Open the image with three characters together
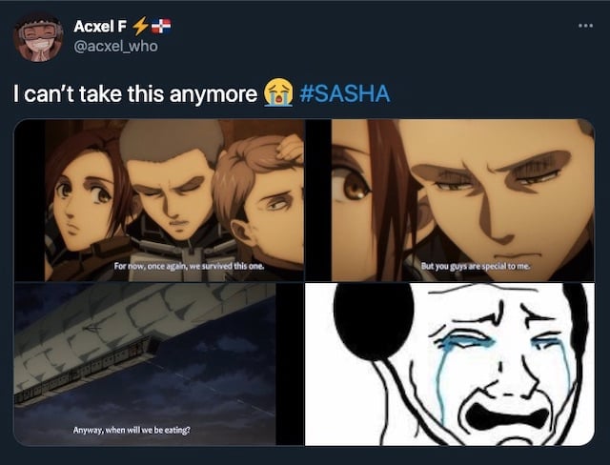Viewport: 610px width, 465px height. 159,200
